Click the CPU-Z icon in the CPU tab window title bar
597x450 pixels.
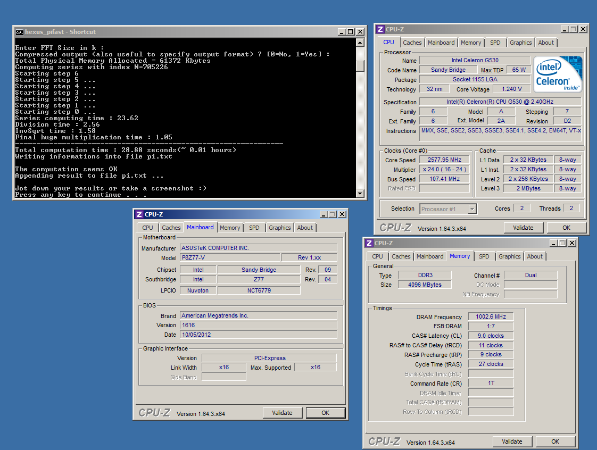tap(380, 29)
